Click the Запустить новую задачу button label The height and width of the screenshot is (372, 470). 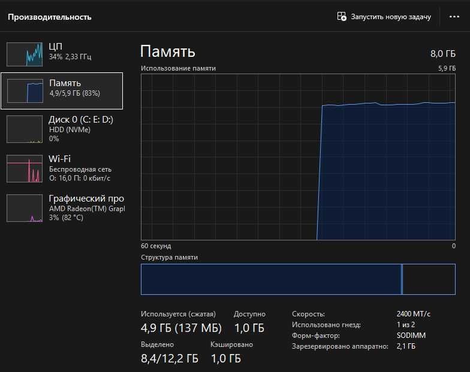tap(391, 17)
